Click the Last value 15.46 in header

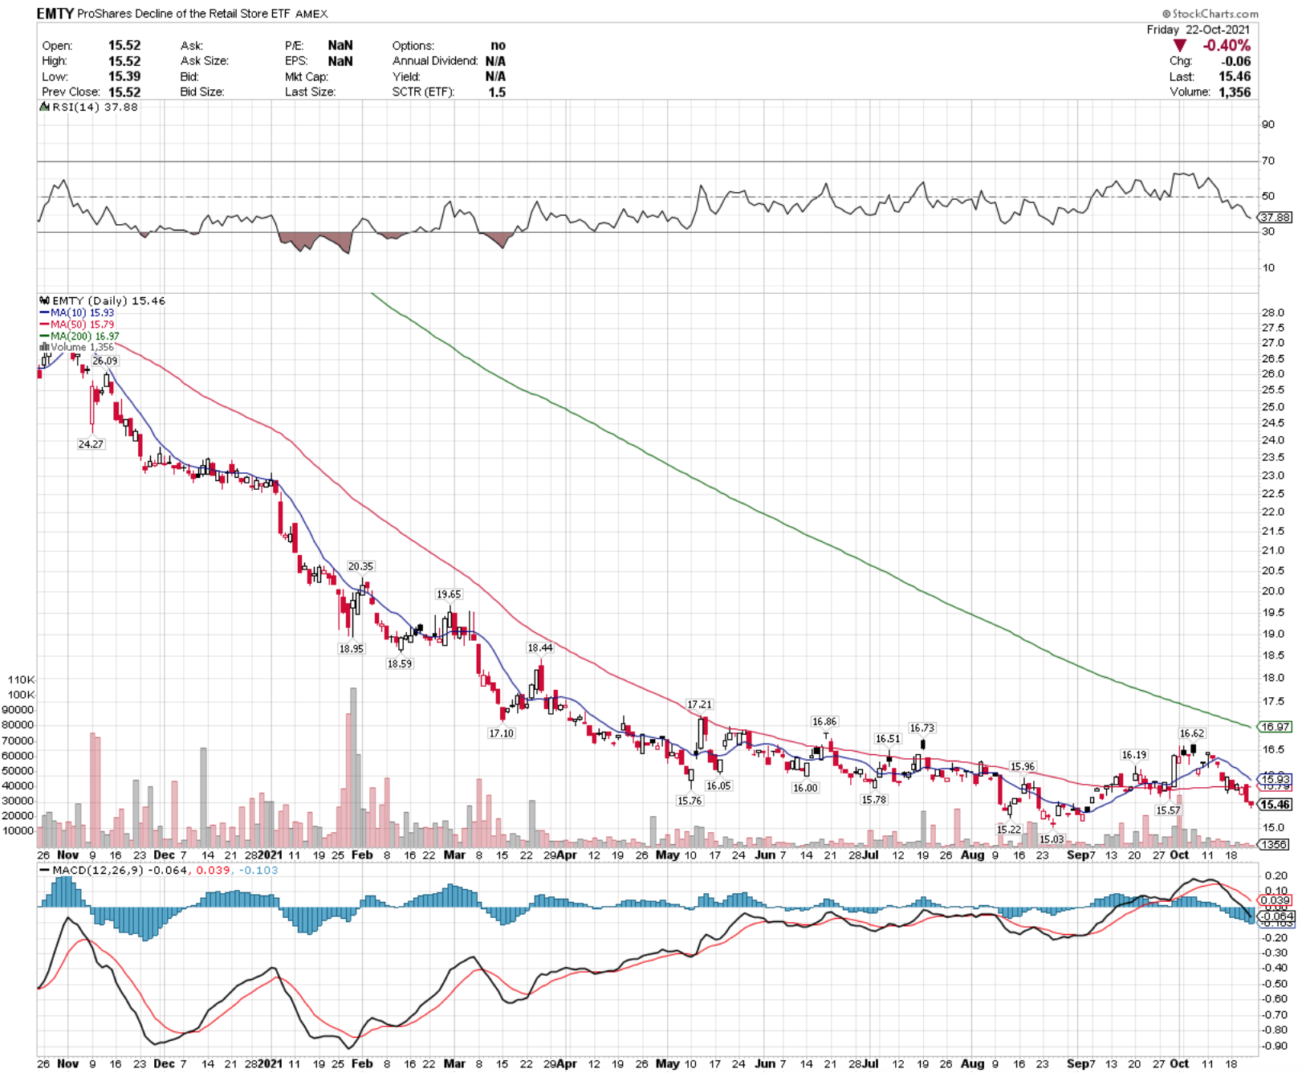[1235, 76]
